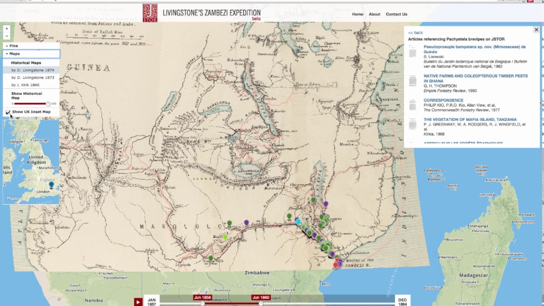Click the light green pin in Makololo

click(x=225, y=237)
